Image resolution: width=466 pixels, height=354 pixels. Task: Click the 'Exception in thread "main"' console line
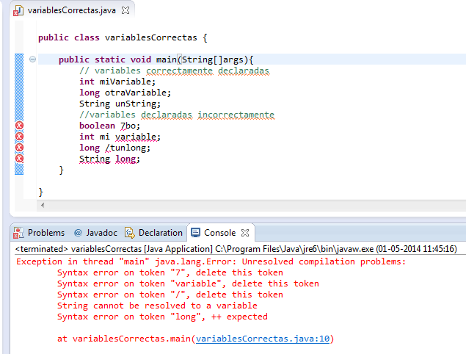tap(211, 261)
